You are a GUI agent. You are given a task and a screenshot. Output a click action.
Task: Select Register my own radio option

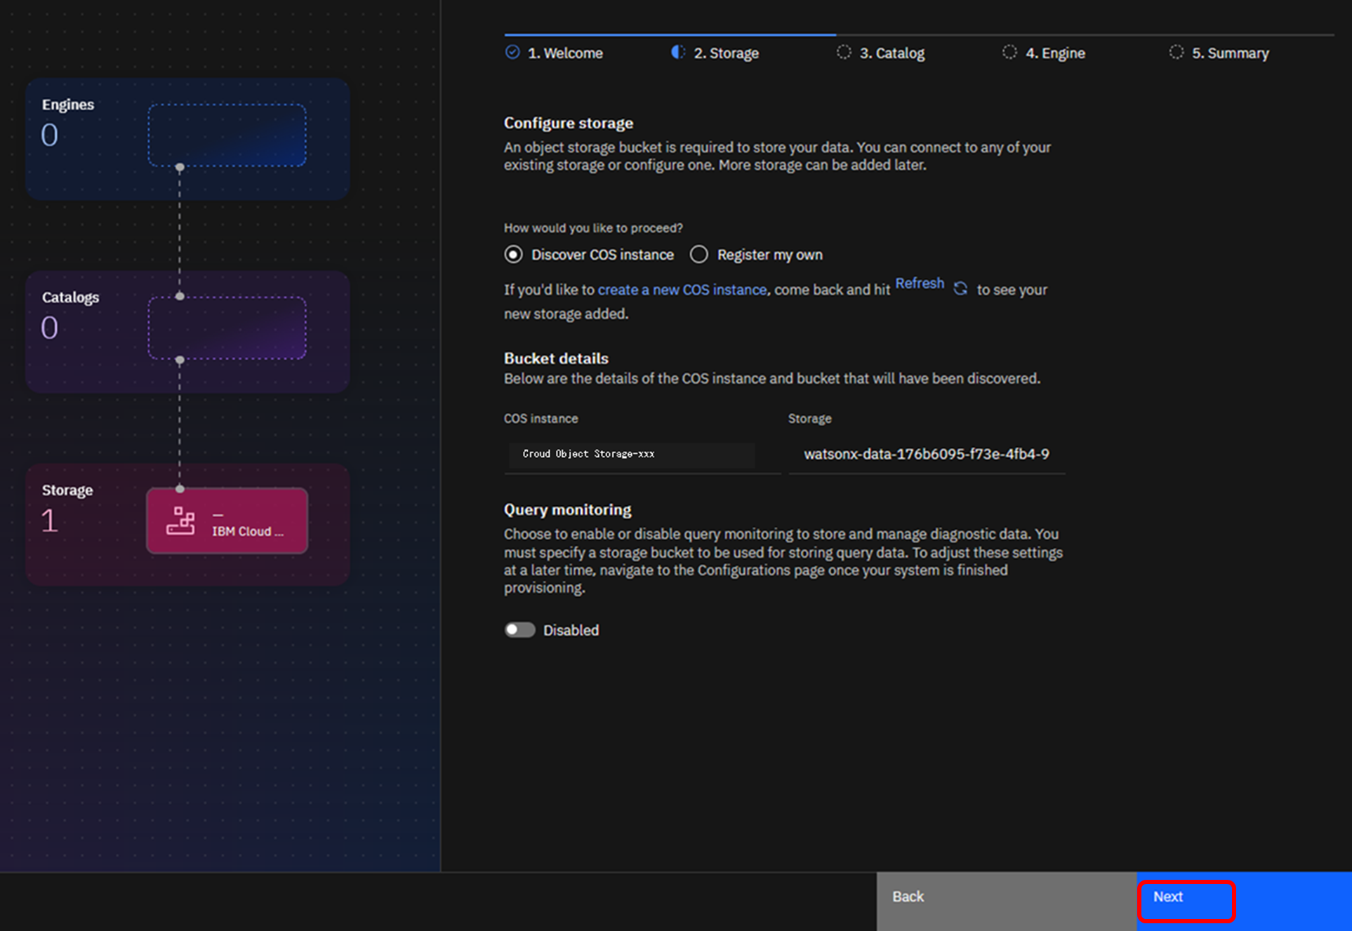coord(699,255)
